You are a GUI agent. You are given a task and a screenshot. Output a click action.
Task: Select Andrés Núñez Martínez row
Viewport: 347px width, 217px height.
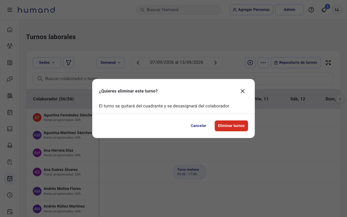pyautogui.click(x=62, y=209)
